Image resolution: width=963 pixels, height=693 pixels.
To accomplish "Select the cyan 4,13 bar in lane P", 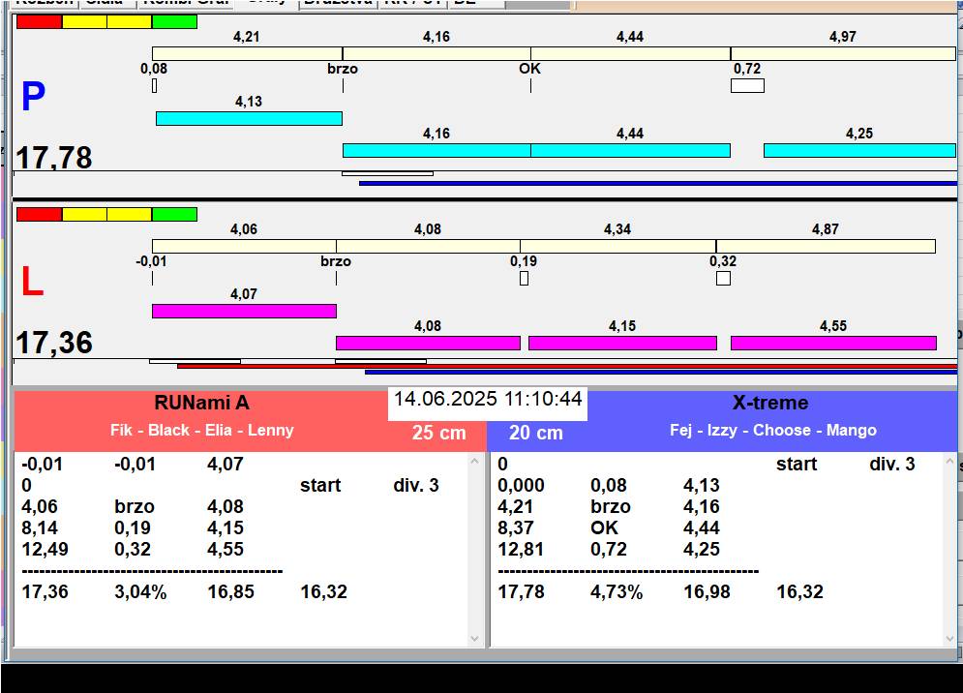I will point(249,119).
